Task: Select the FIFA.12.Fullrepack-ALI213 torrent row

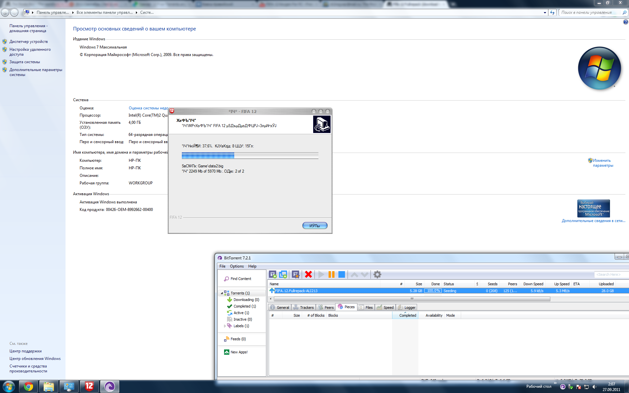Action: 448,291
